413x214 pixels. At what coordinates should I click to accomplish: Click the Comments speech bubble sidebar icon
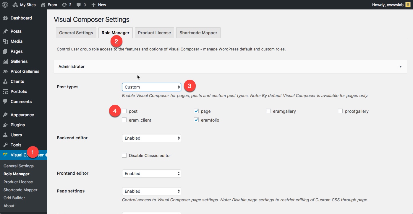5,102
